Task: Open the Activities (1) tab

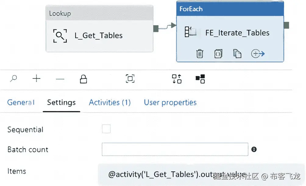Action: 110,102
